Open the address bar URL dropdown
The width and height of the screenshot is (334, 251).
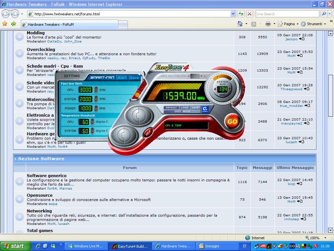coord(233,14)
